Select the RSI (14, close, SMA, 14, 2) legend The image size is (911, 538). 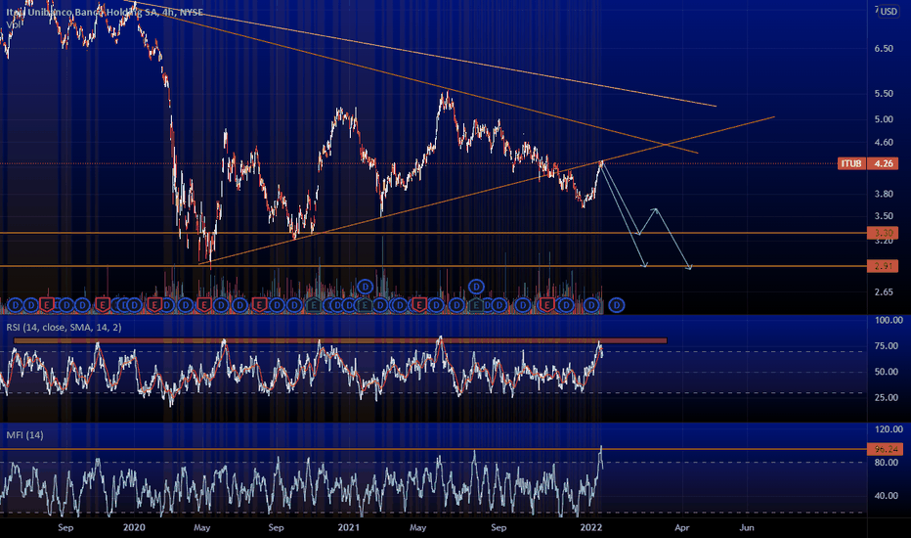64,328
